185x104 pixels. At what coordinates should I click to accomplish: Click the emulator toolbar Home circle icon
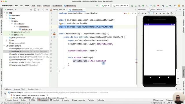[x=160, y=14]
